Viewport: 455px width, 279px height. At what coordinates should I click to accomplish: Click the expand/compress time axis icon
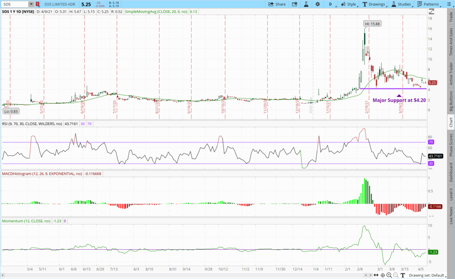(376, 275)
